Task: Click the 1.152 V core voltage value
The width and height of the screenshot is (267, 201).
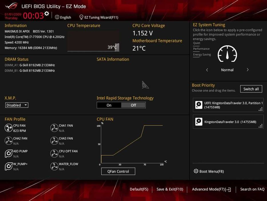Action: point(143,33)
